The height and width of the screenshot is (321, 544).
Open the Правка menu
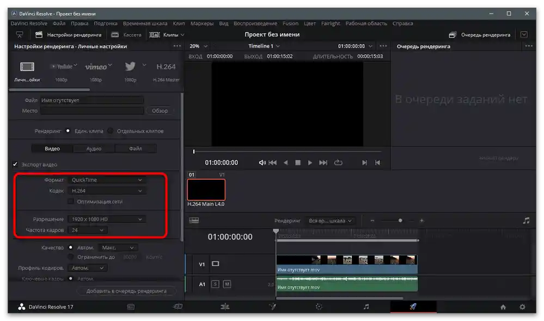(80, 23)
